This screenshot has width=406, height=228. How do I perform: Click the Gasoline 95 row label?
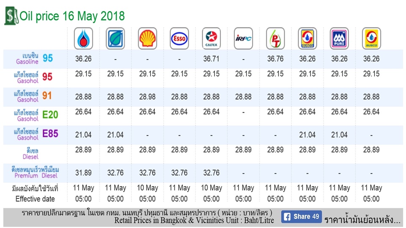coord(33,59)
